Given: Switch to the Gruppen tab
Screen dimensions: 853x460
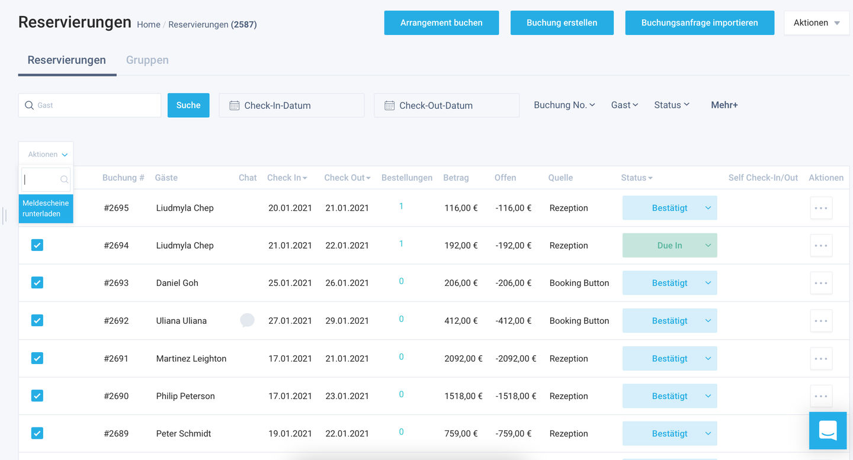Looking at the screenshot, I should click(147, 60).
